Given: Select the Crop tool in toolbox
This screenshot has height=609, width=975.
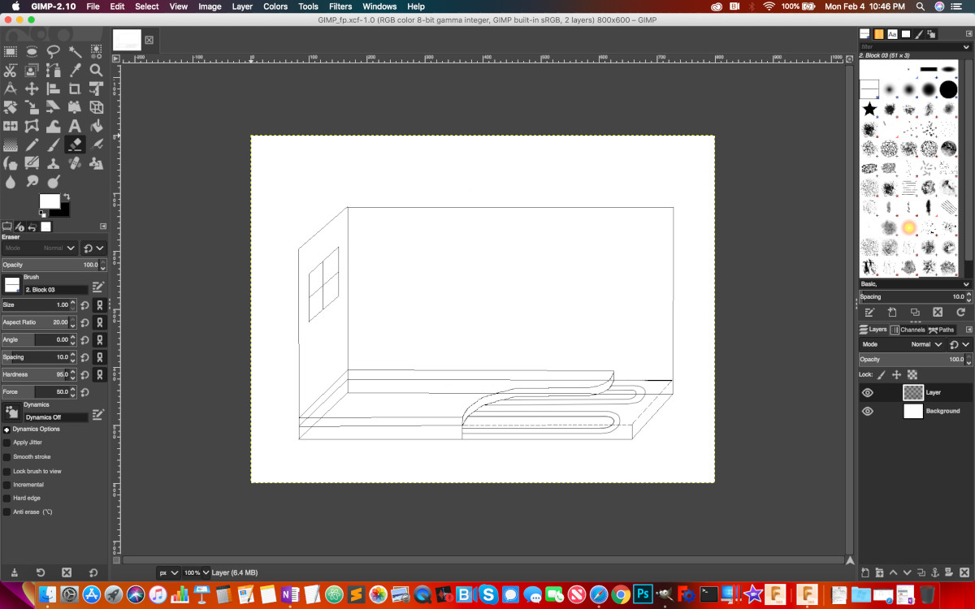Looking at the screenshot, I should [75, 89].
